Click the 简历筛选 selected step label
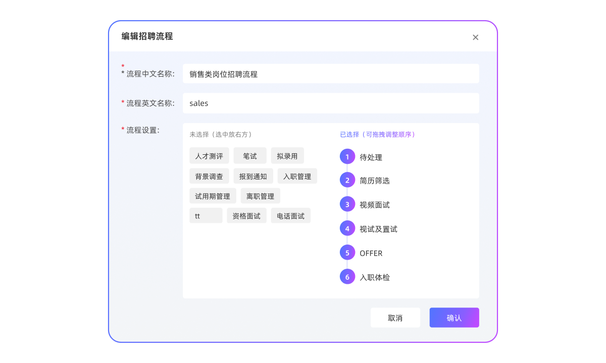Image resolution: width=606 pixels, height=363 pixels. [375, 180]
